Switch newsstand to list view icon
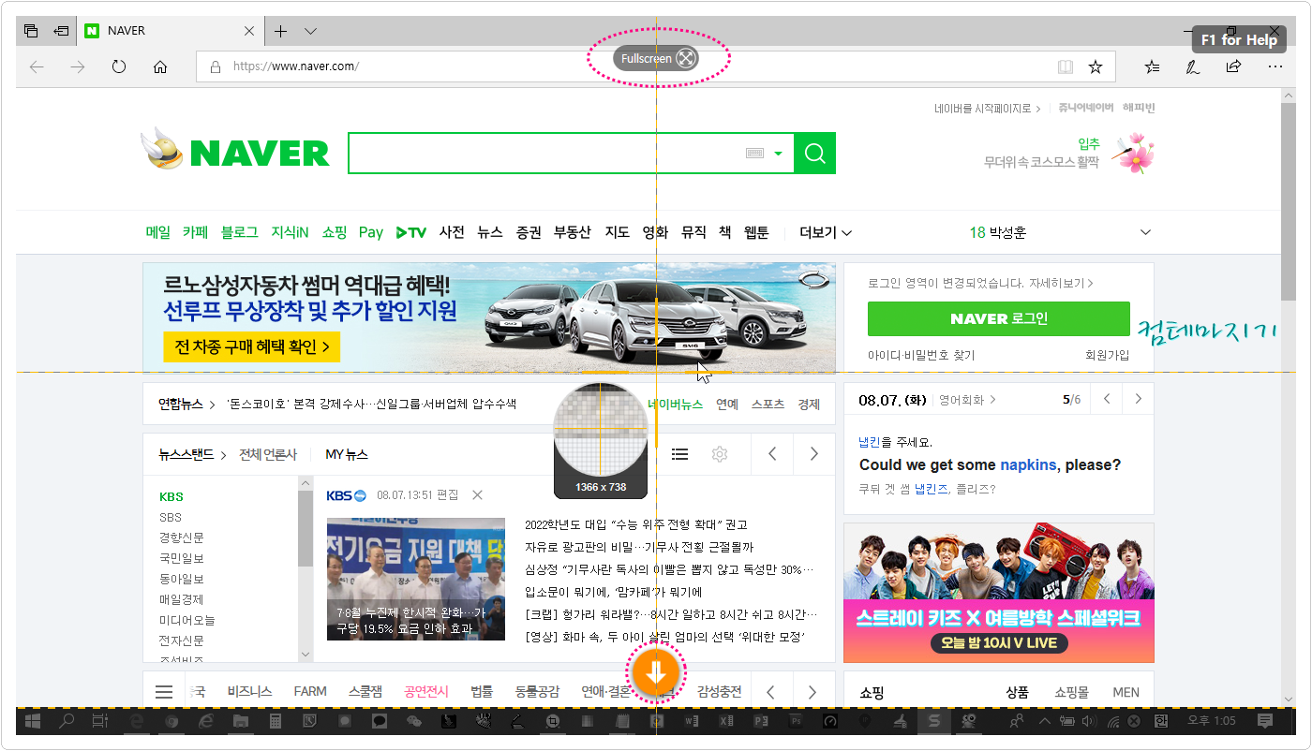The image size is (1312, 751). (680, 454)
